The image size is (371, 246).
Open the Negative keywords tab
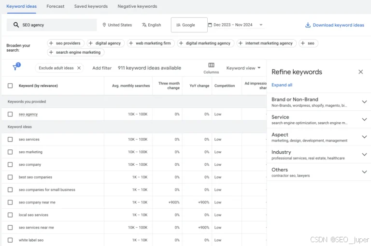137,6
